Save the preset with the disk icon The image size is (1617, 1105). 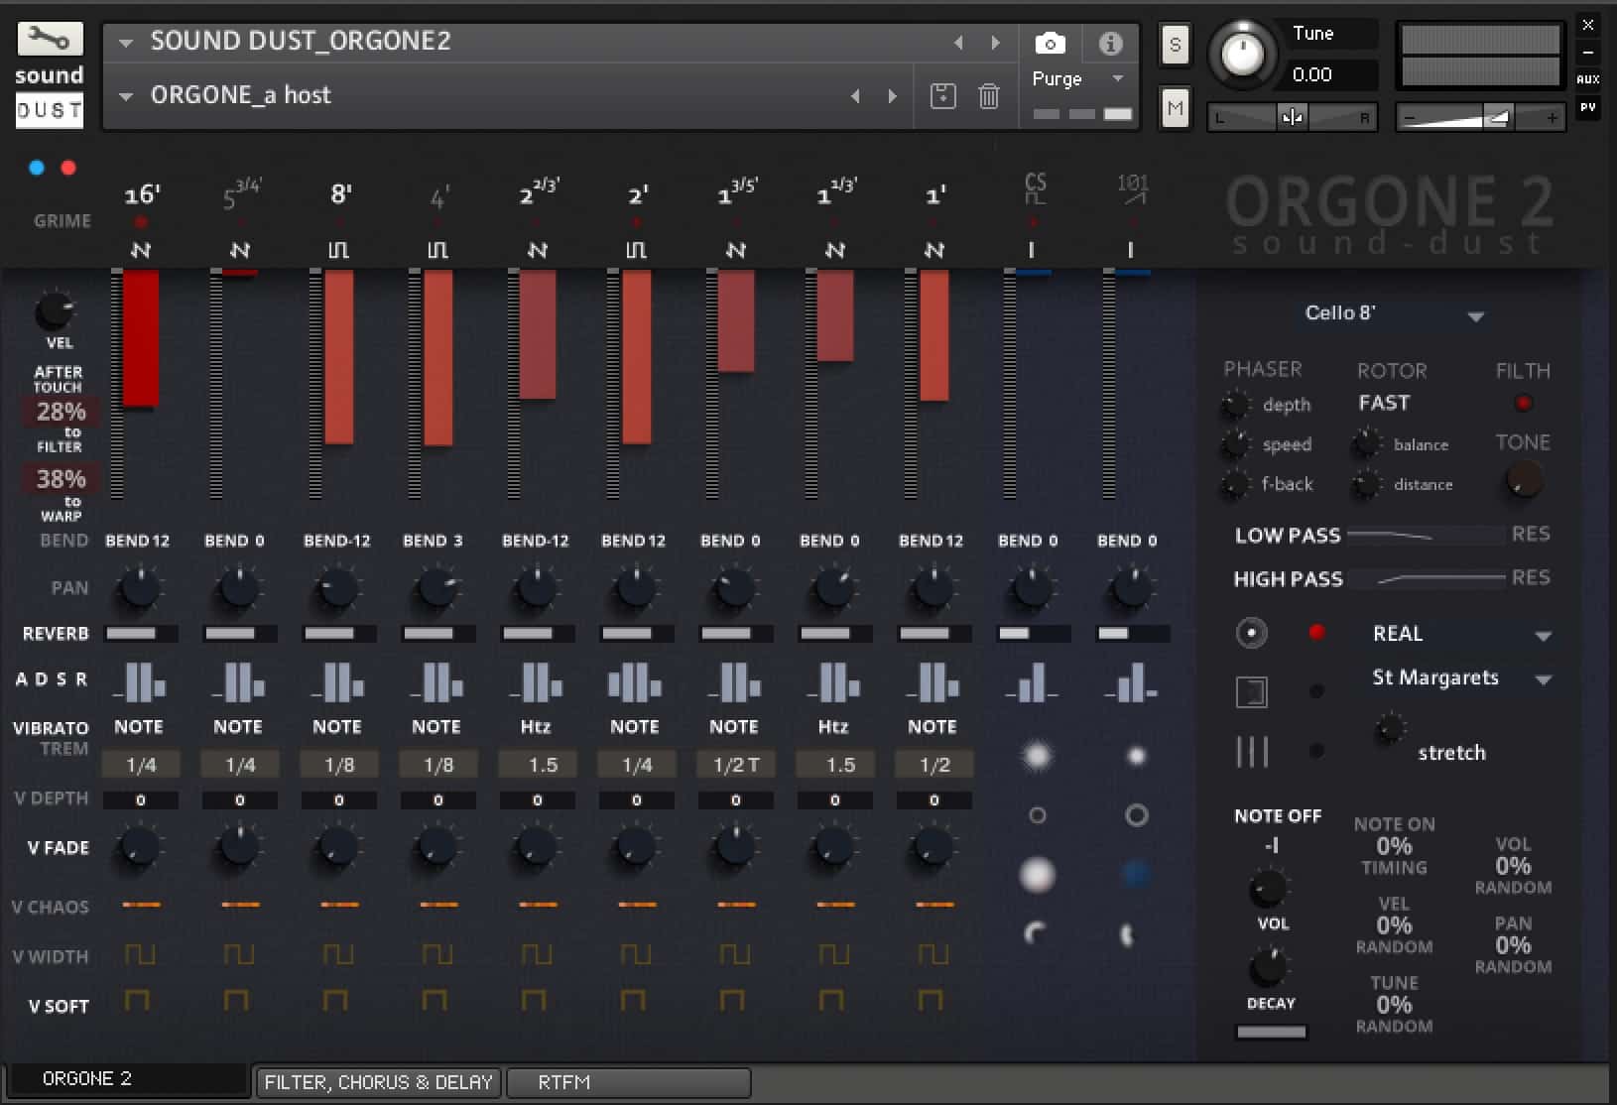point(942,96)
